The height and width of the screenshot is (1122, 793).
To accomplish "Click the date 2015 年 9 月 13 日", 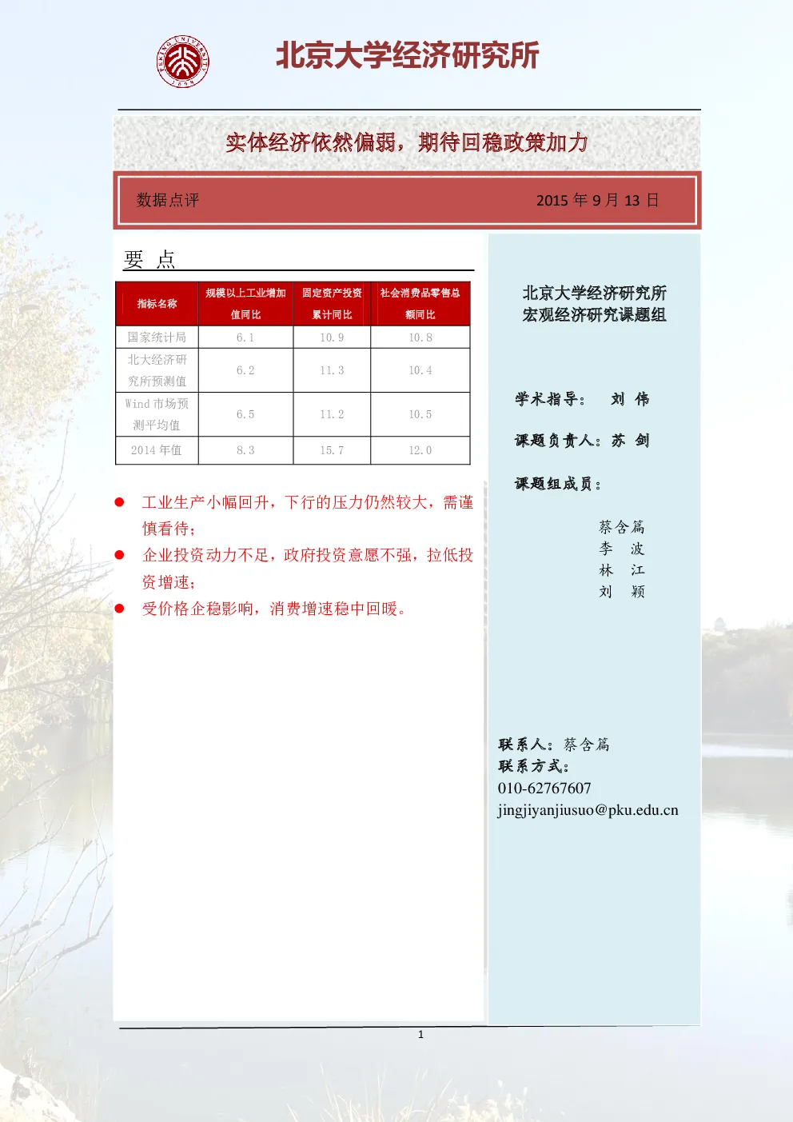I will click(x=597, y=200).
